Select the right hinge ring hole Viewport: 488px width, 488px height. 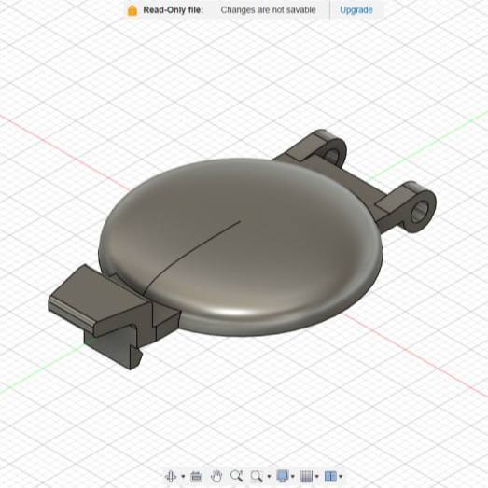pyautogui.click(x=420, y=212)
